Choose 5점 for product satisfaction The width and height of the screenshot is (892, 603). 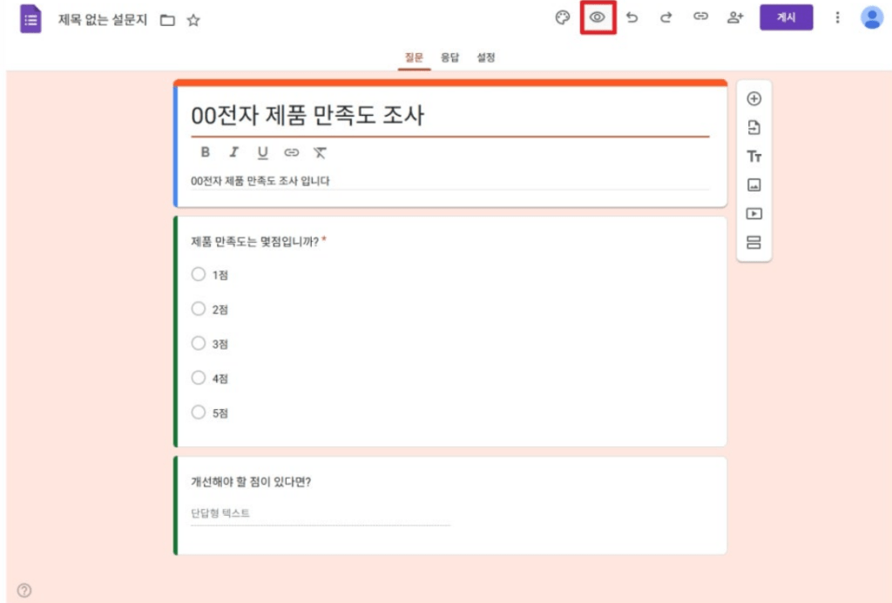point(200,412)
